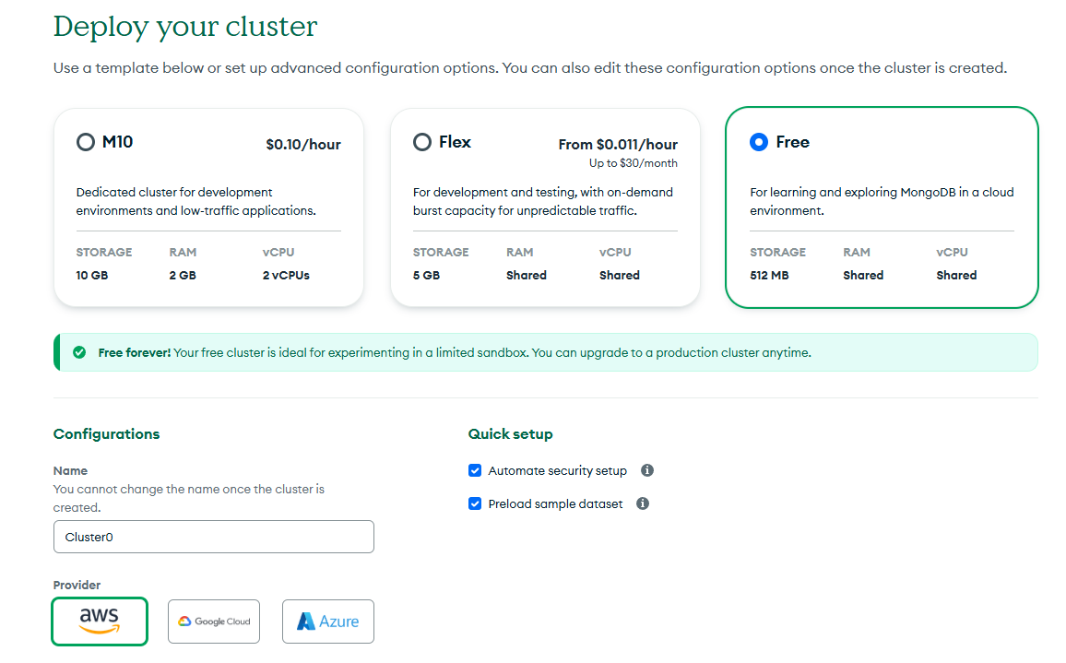The image size is (1066, 663).
Task: Open info icon for Automate security setup
Action: click(647, 470)
